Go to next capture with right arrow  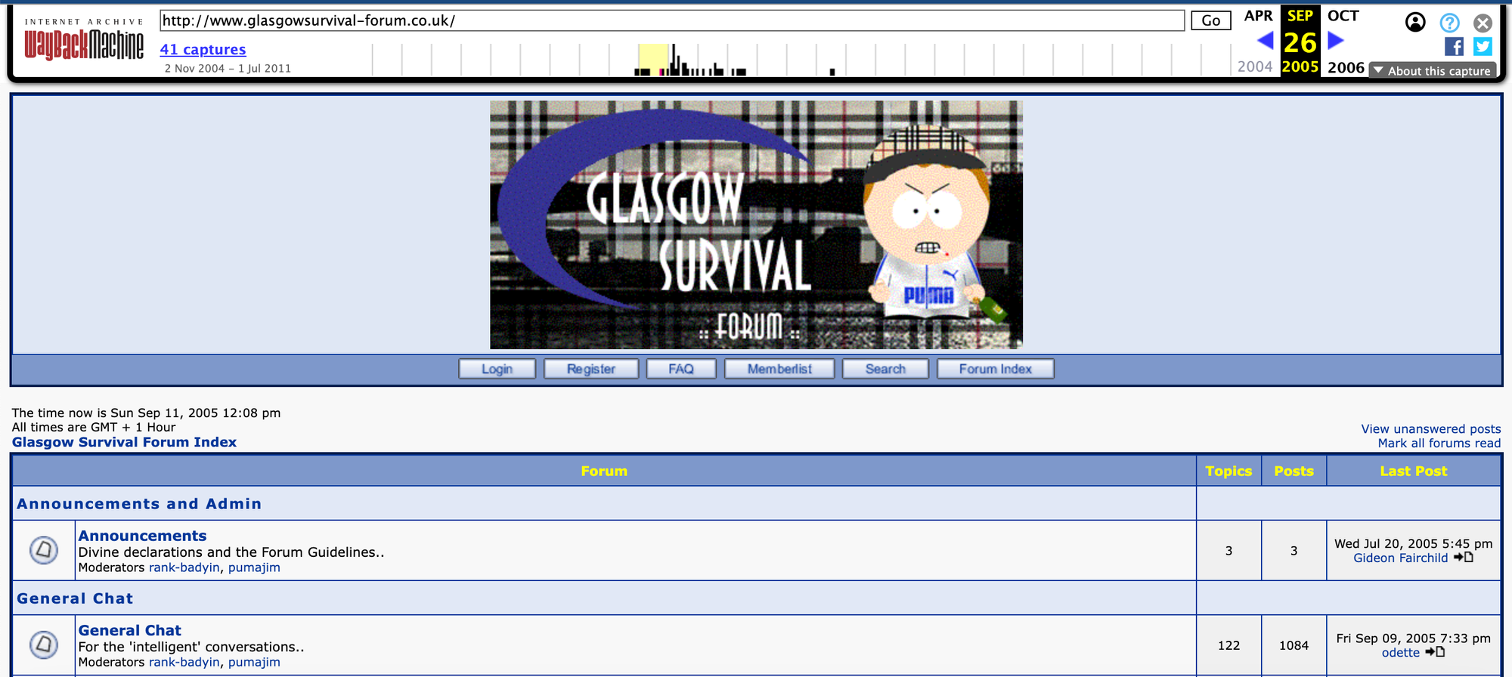[1336, 41]
